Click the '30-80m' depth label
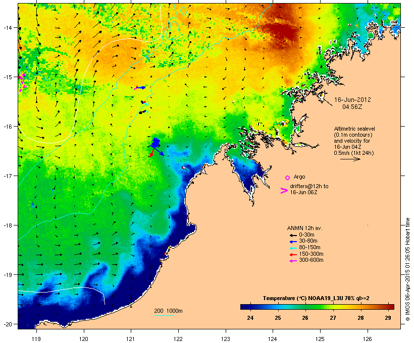 click(308, 241)
